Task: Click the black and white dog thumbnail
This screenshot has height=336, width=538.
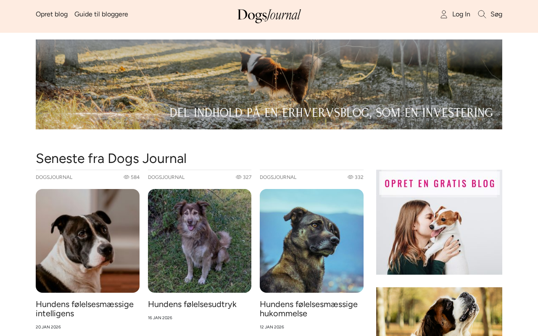Action: point(87,241)
